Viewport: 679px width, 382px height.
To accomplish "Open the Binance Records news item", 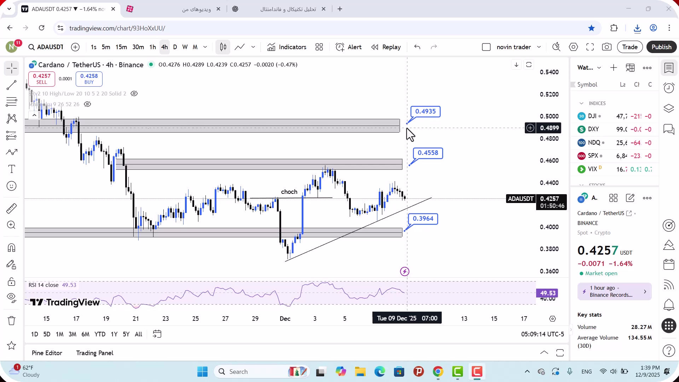I will pos(615,291).
